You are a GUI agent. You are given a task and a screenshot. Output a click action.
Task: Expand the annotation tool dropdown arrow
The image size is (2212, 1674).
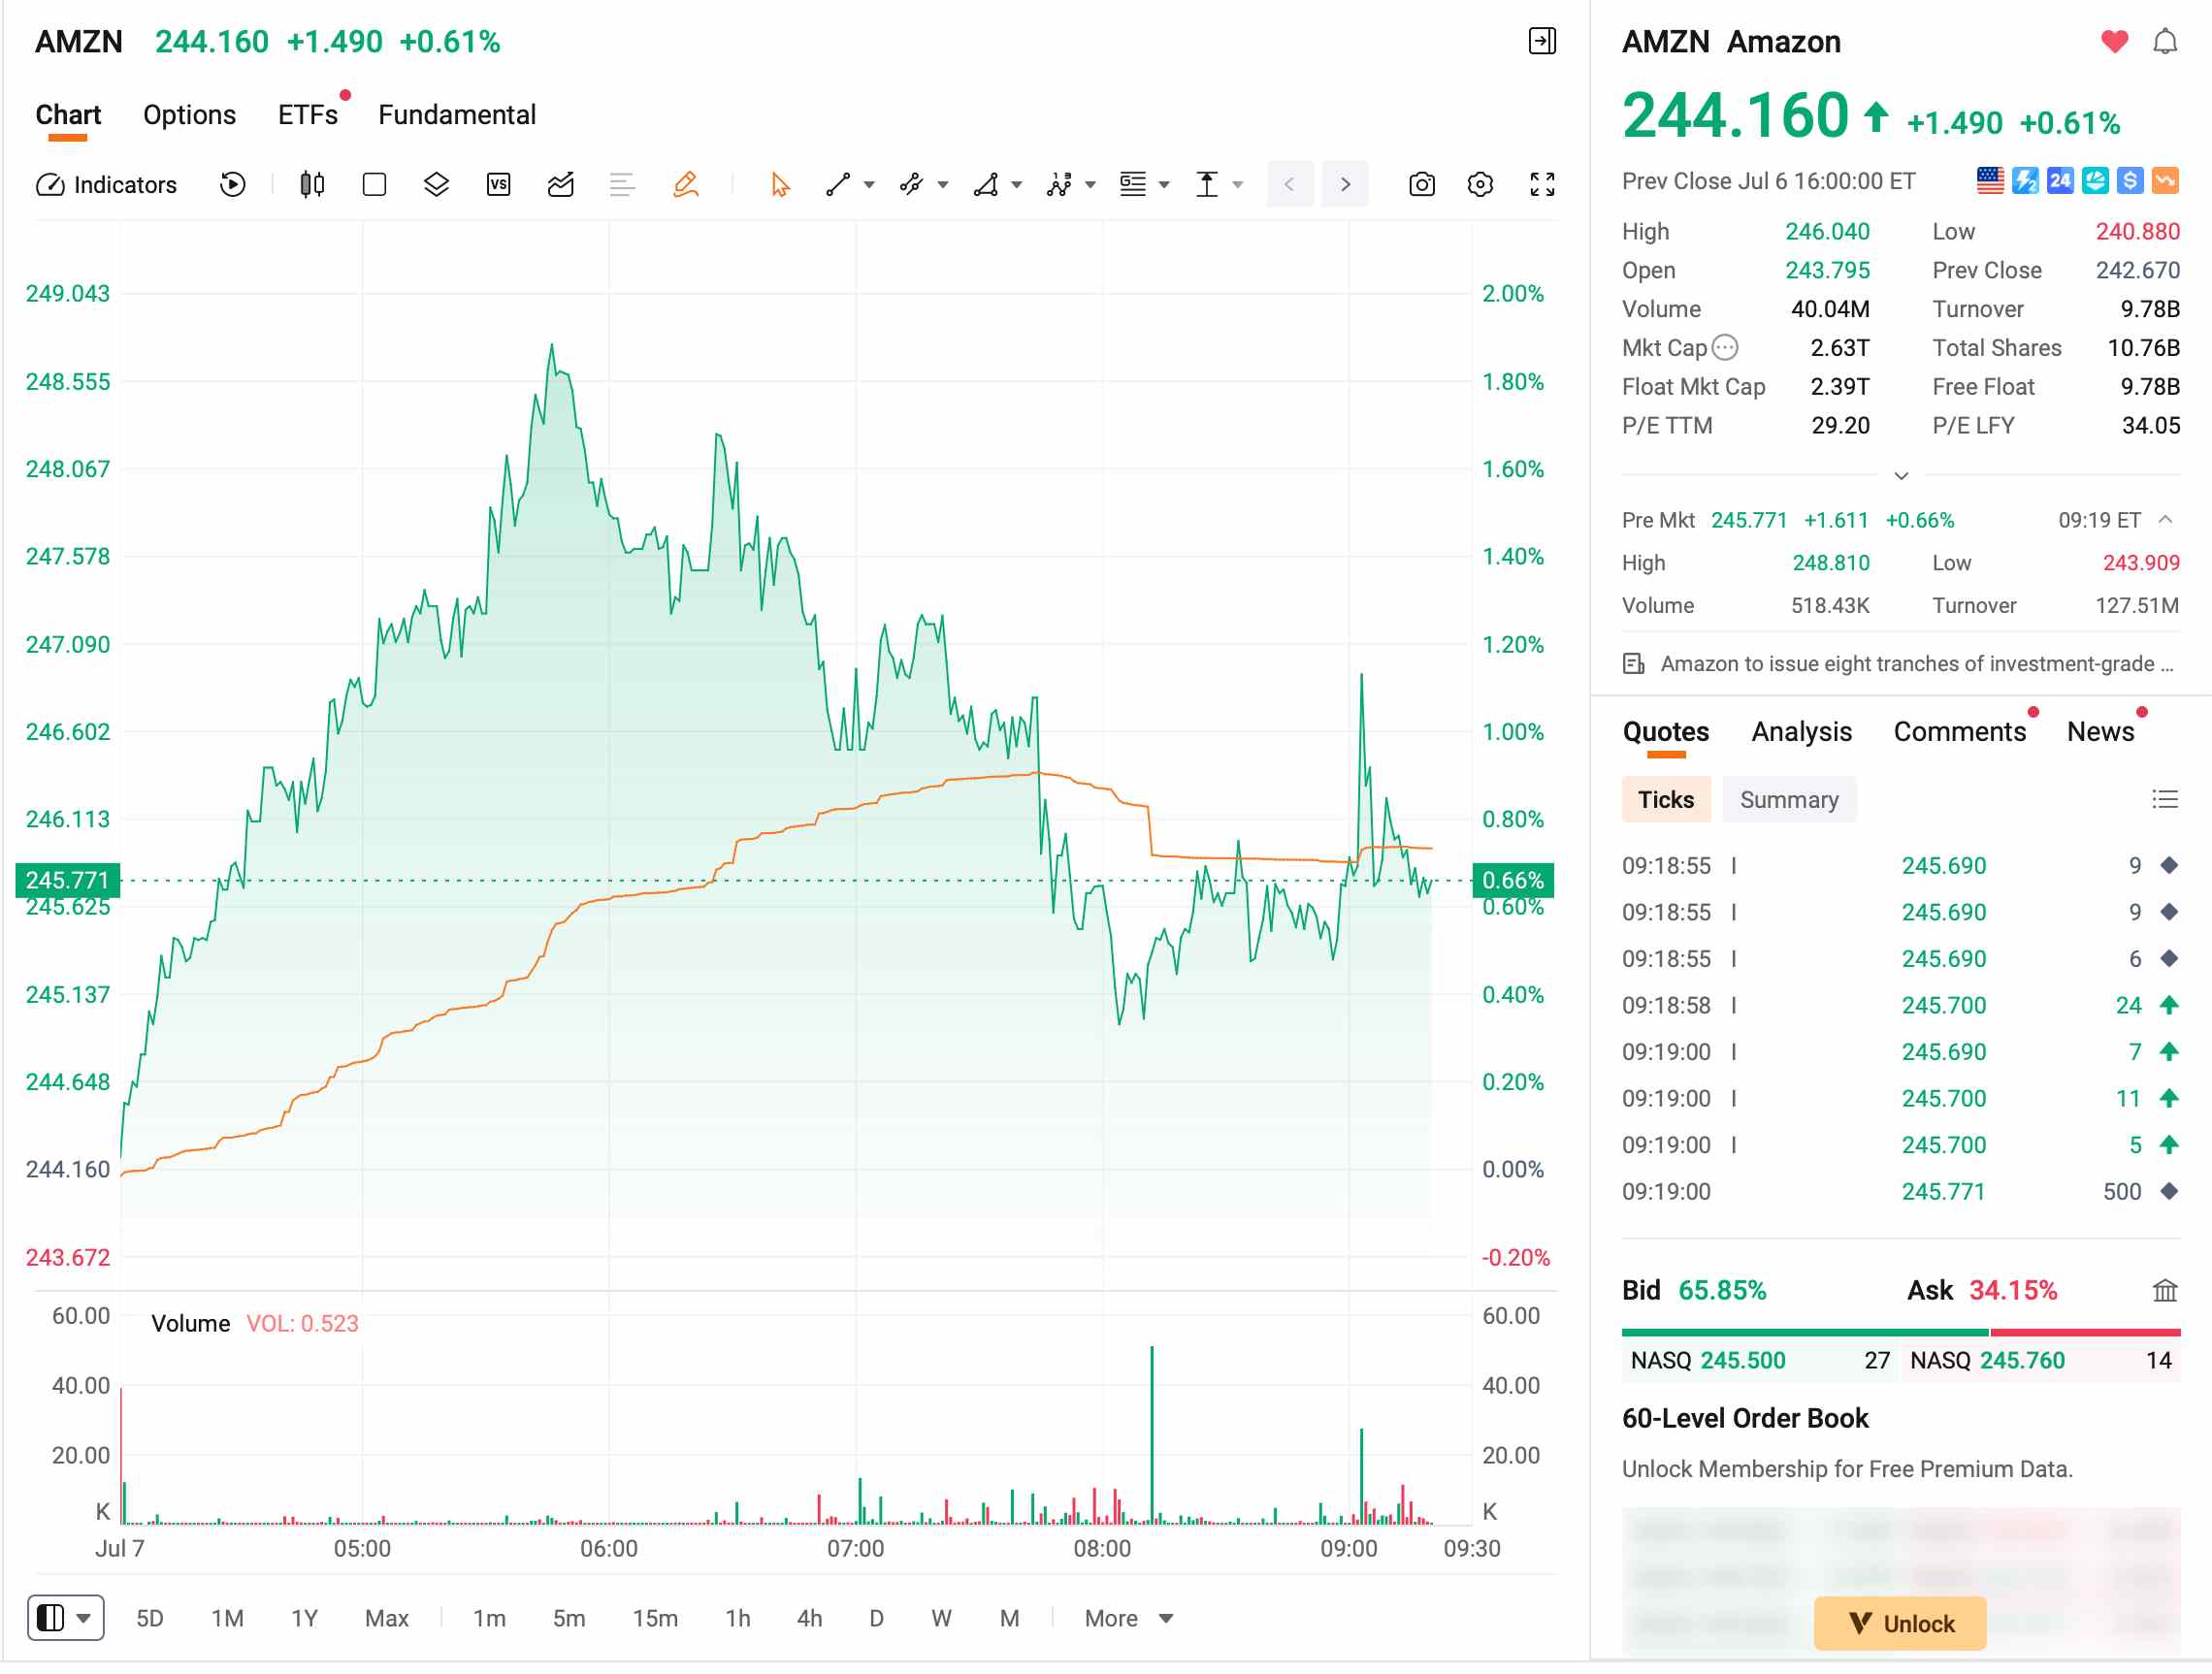[x=1164, y=185]
